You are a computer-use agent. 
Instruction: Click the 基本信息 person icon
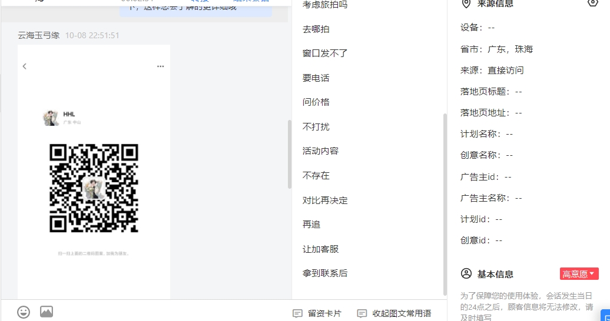pyautogui.click(x=466, y=273)
